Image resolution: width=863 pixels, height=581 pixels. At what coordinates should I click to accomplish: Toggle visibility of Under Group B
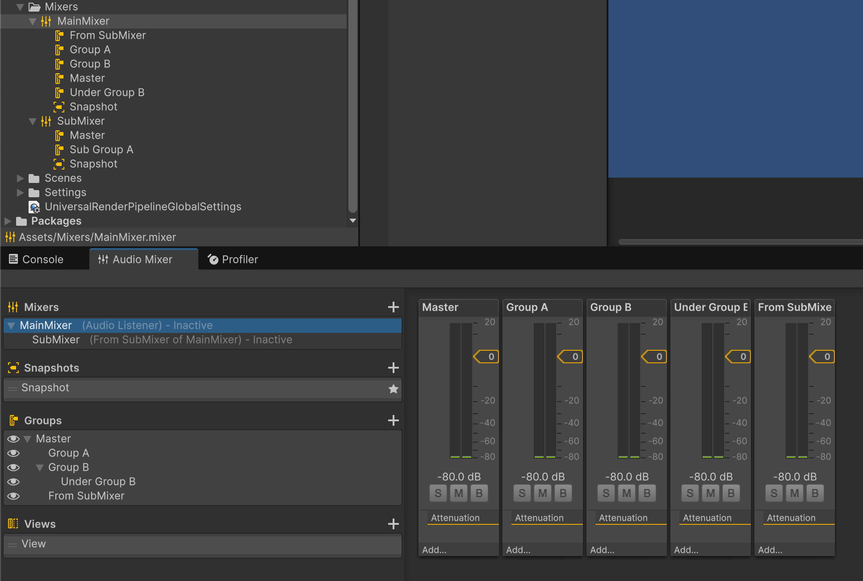tap(13, 481)
